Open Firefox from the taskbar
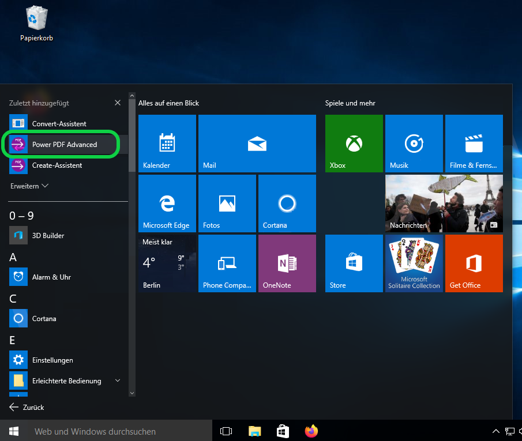The height and width of the screenshot is (441, 522). tap(311, 431)
